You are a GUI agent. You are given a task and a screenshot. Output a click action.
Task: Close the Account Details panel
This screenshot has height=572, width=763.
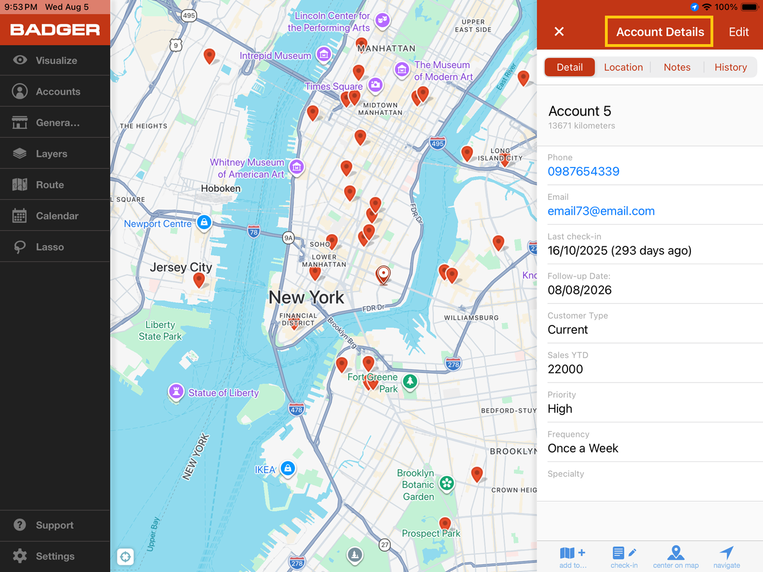(x=559, y=32)
